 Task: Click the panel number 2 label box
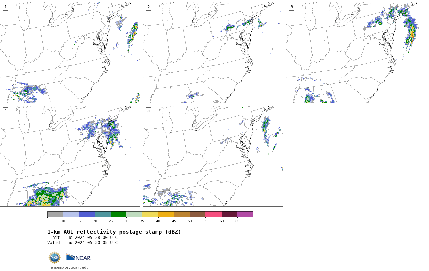tap(148, 7)
